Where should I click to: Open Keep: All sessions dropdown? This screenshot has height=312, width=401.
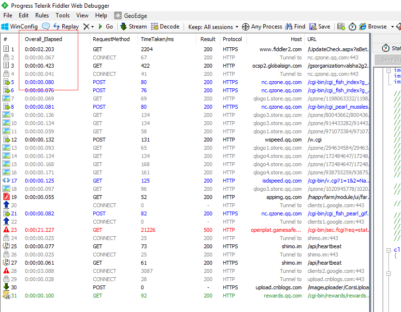(x=213, y=27)
